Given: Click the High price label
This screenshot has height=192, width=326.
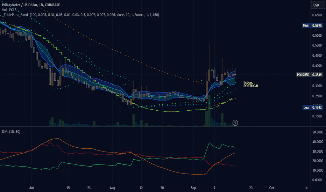Looking at the screenshot, I should coord(306,25).
